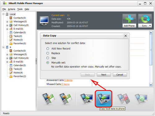Select Local Favorites(0) item
Image resolution: width=155 pixels, height=116 pixels.
tap(18, 43)
